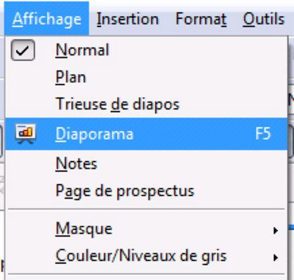
Task: Open the Masque menu entry
Action: point(146,229)
